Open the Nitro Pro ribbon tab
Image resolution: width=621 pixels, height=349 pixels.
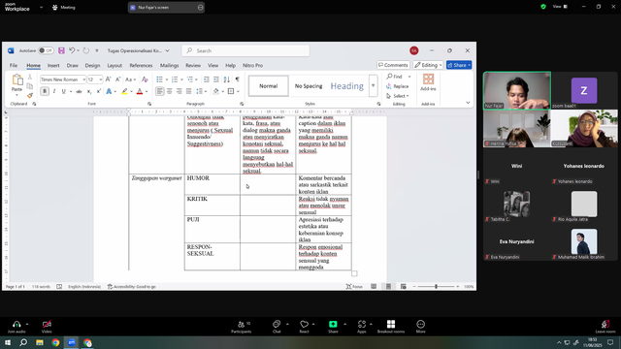tap(252, 65)
